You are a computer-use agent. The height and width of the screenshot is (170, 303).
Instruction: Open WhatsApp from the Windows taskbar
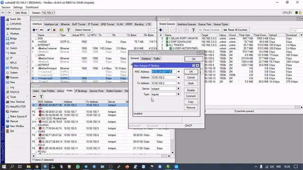[78, 167]
